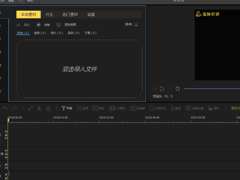Click the 00:00:32.00 ruler mark
Viewport: 240px width, 180px height.
pos(106,118)
